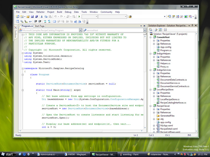Screen dimensions: 210x157
Task: Switch to vistareview - Notepad taskbar button
Action: tap(159, 154)
